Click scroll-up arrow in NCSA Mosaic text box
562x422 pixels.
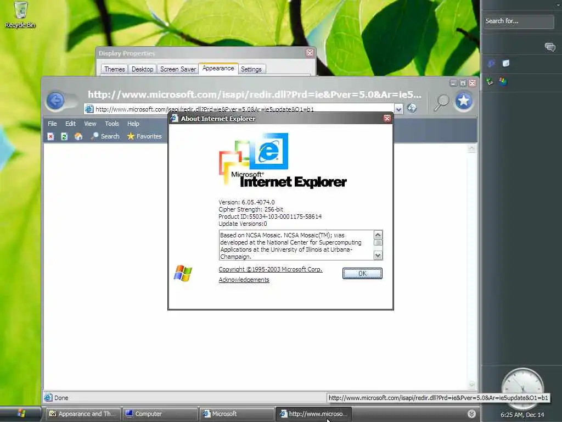click(378, 235)
